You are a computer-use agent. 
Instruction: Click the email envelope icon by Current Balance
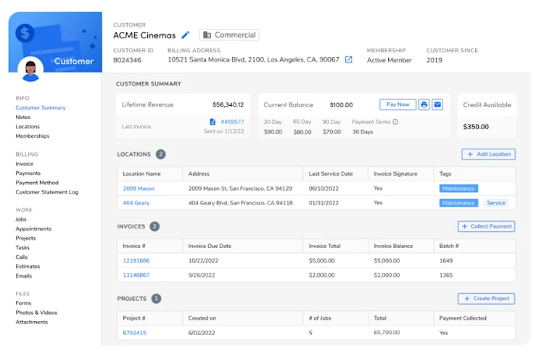point(437,104)
